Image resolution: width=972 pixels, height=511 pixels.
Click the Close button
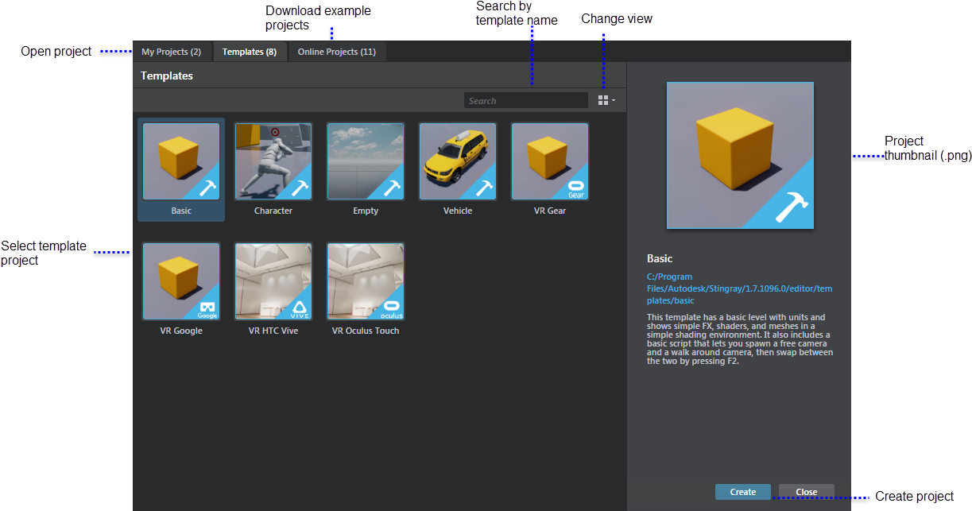point(807,492)
